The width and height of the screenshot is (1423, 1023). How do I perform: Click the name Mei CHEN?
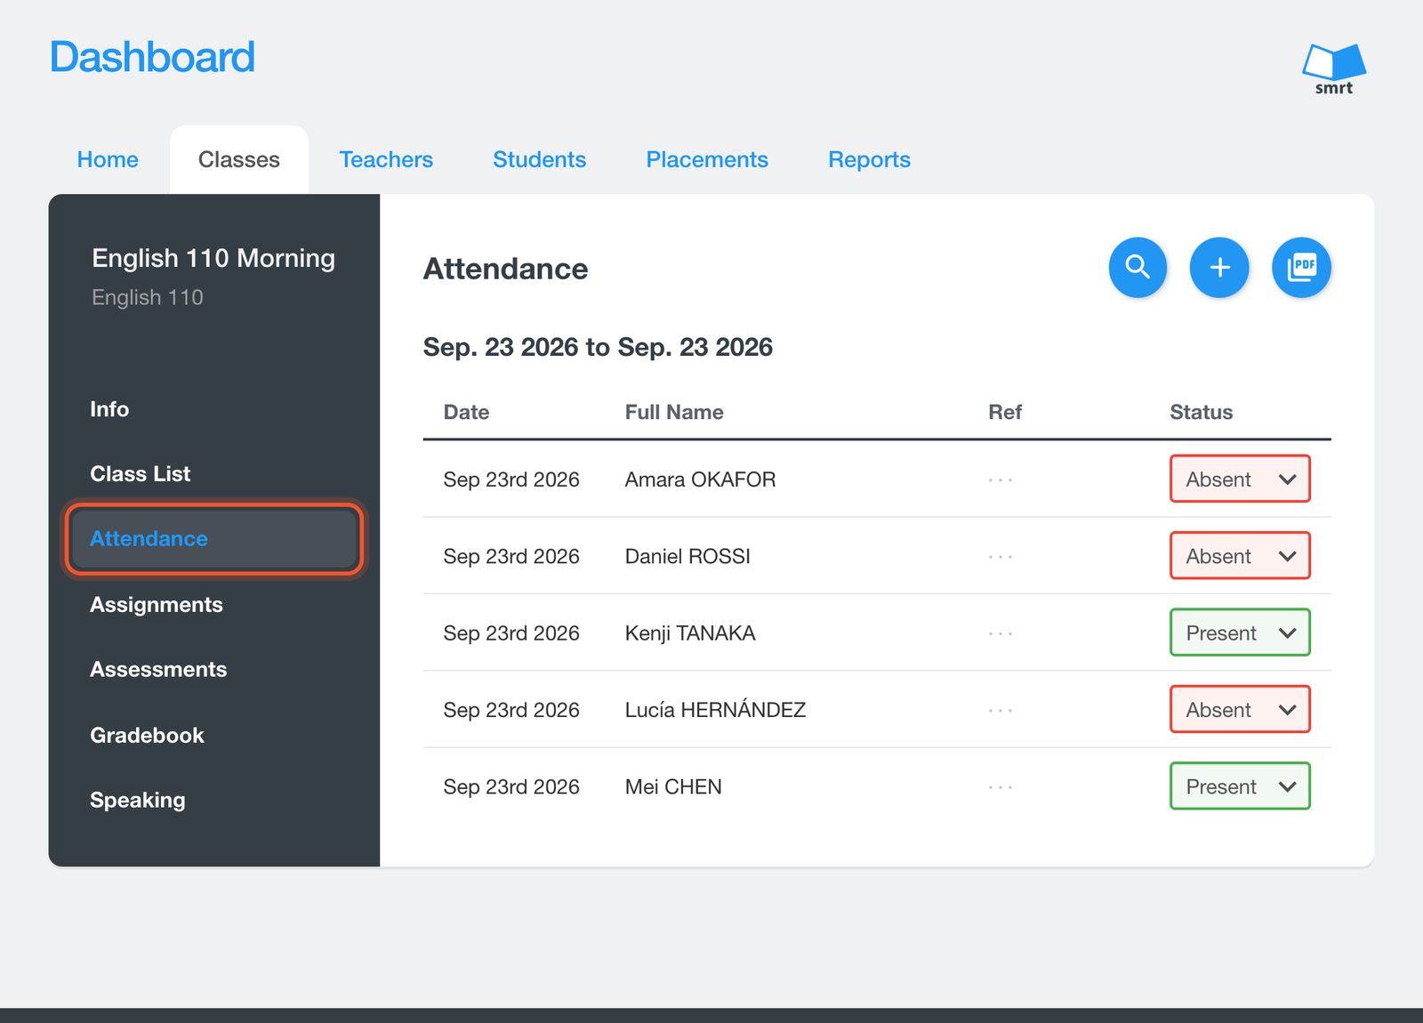(673, 787)
